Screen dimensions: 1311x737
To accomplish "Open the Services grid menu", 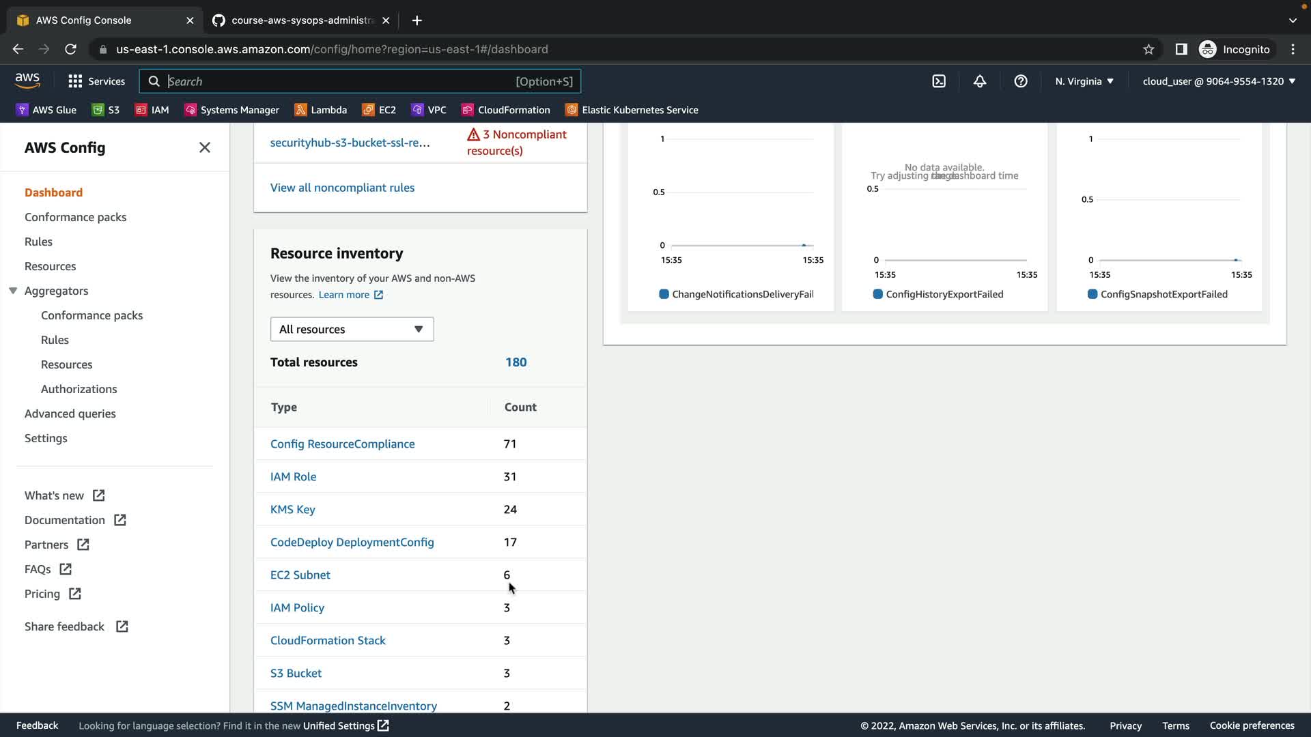I will pyautogui.click(x=96, y=81).
